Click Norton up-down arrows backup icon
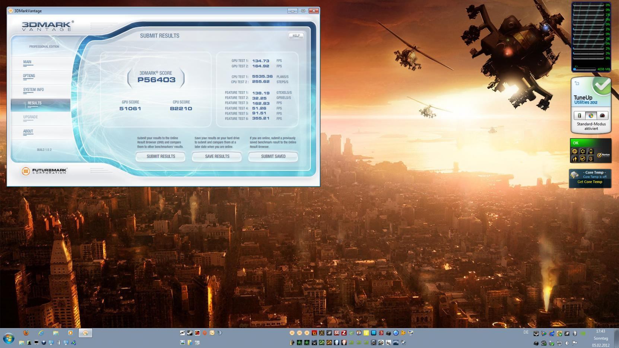Screen dimensions: 619x348 point(591,159)
